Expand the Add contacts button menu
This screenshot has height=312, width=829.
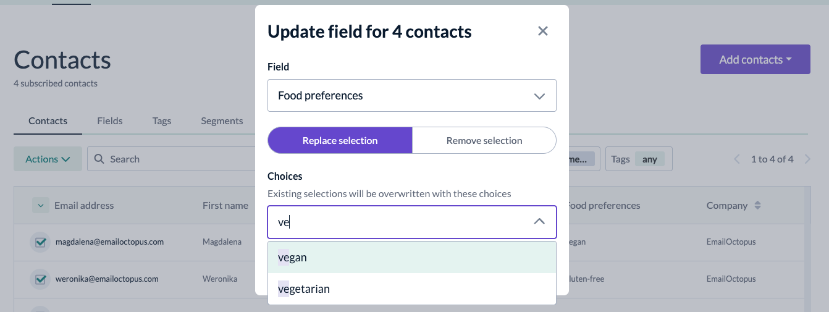tap(755, 59)
